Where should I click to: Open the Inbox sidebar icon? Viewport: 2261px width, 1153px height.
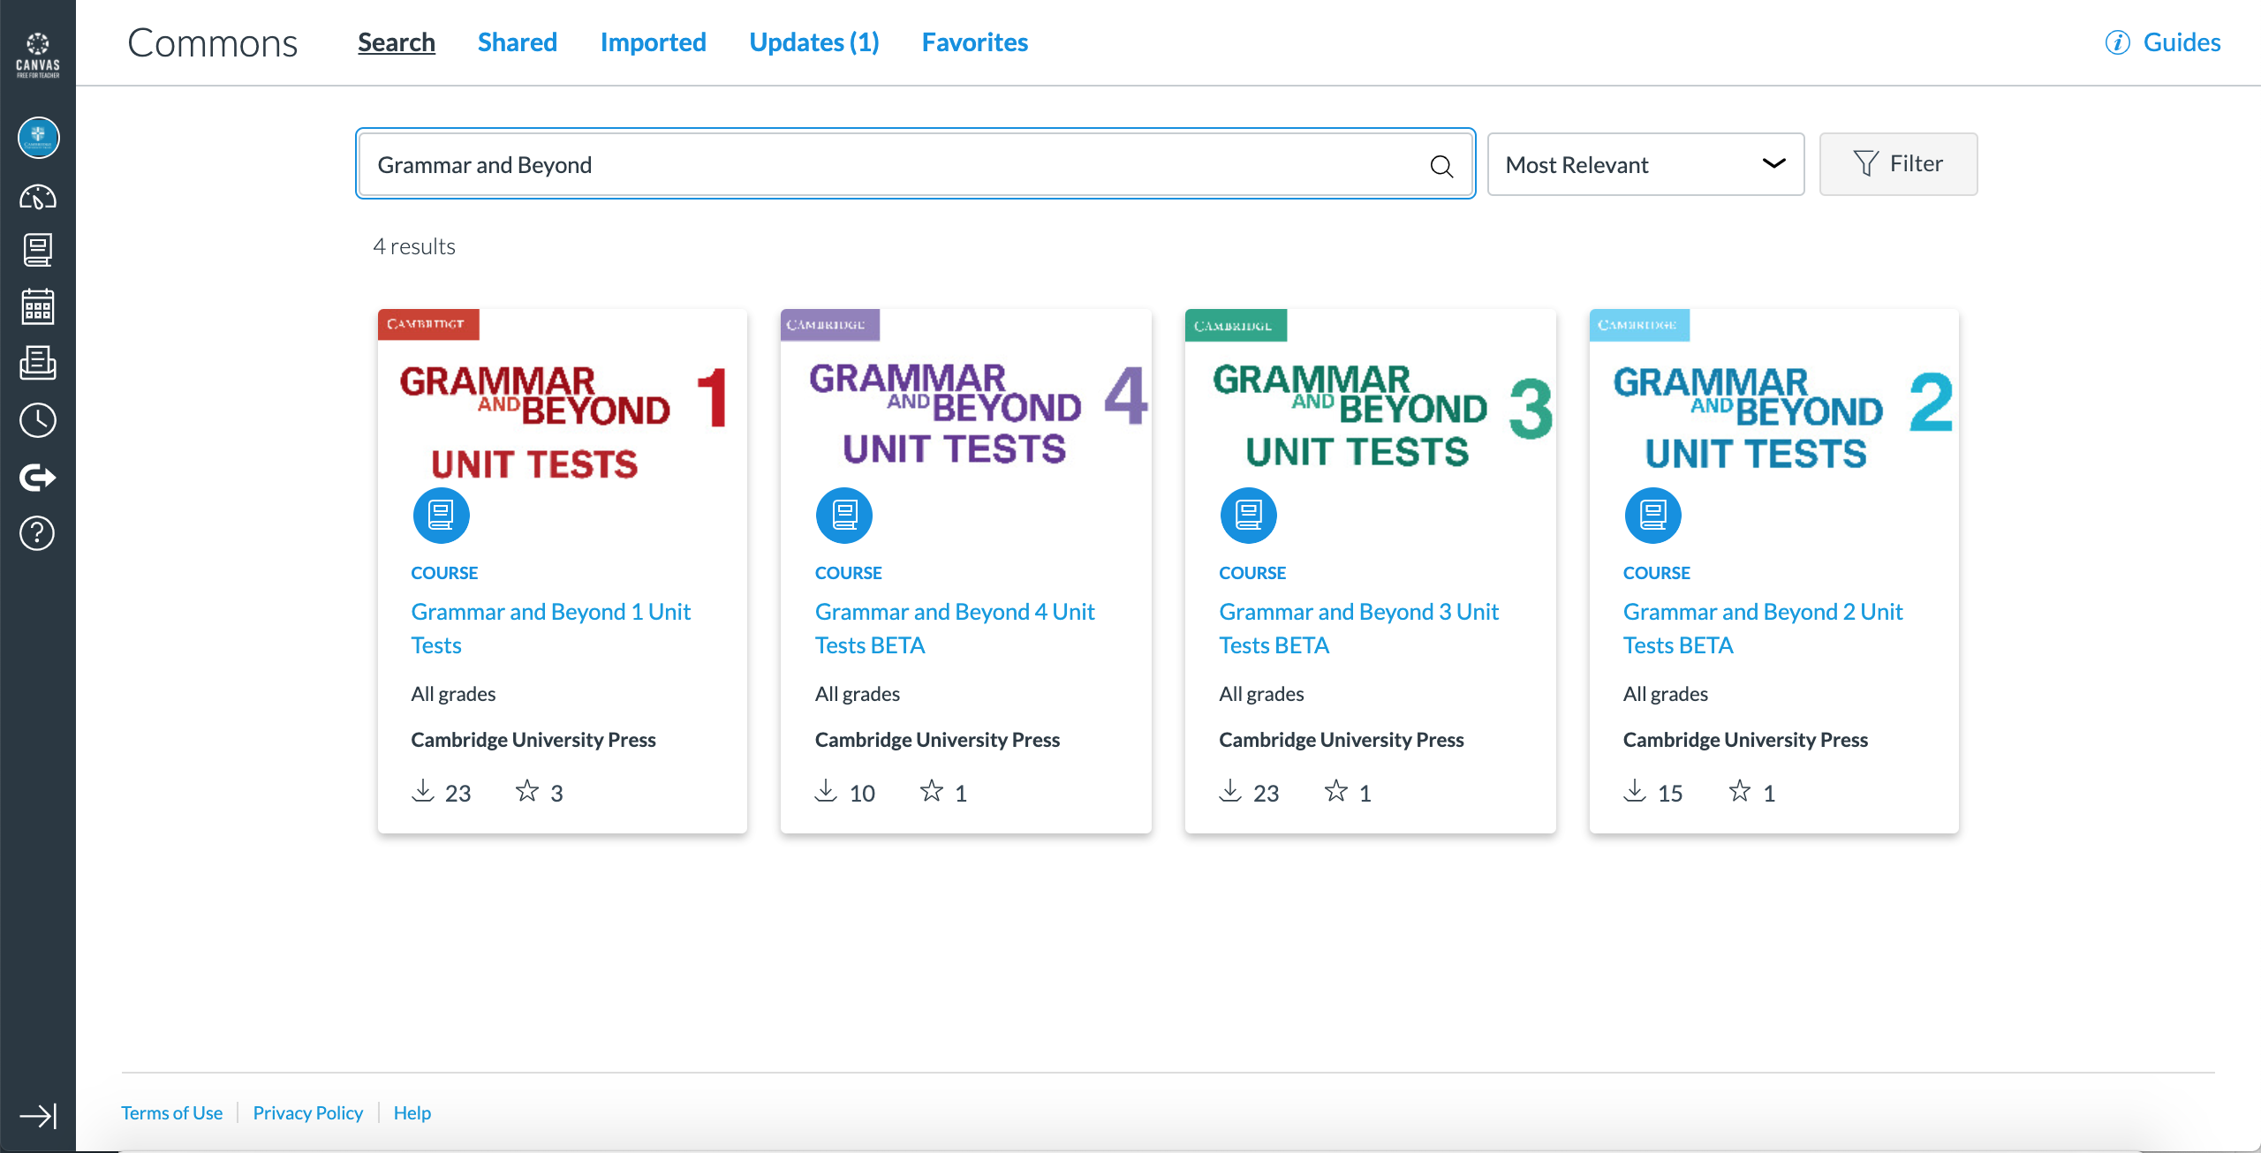[37, 363]
